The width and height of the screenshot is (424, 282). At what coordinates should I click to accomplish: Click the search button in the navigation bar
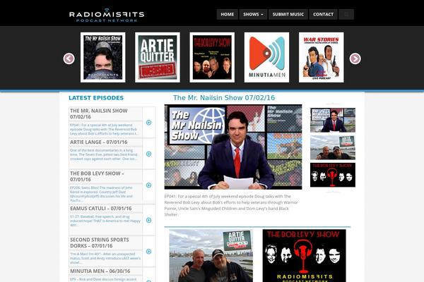(x=346, y=14)
